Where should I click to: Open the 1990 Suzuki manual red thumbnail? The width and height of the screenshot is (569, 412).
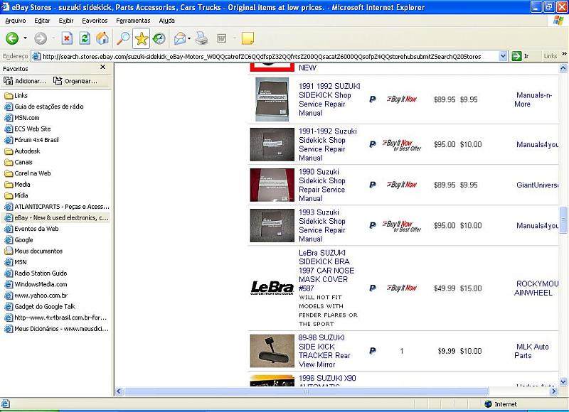(x=272, y=185)
